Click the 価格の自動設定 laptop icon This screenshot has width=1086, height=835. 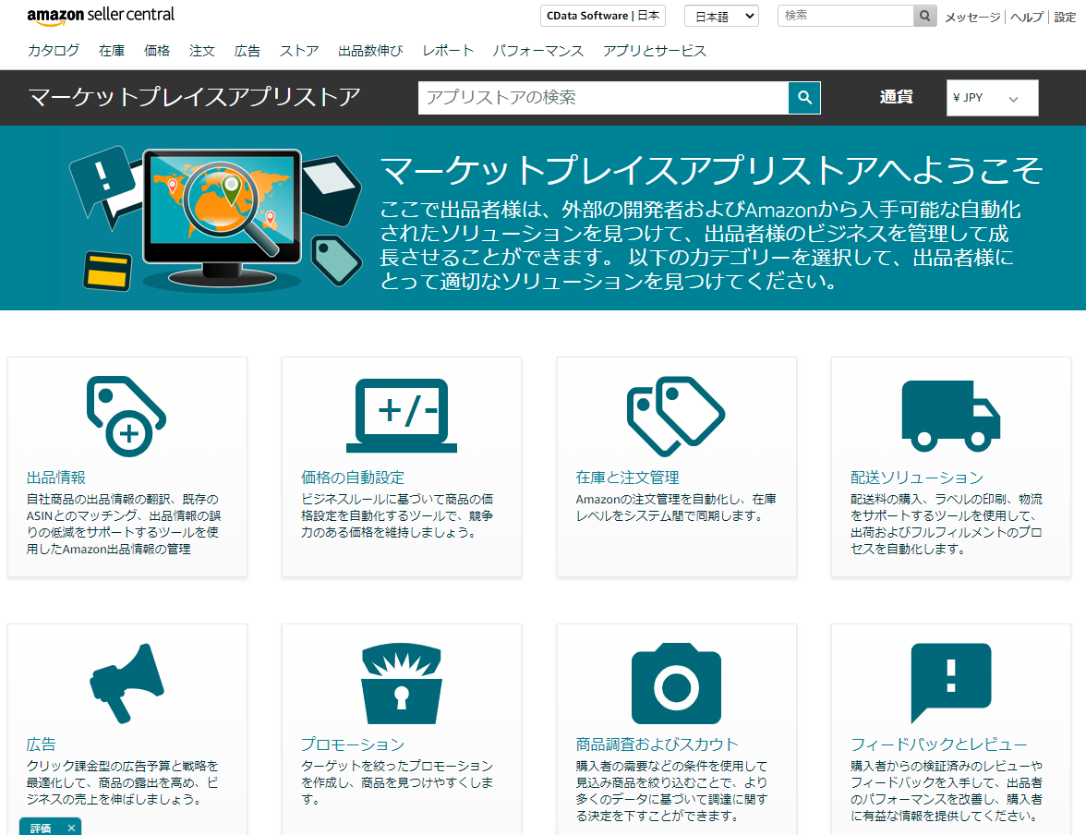coord(402,416)
